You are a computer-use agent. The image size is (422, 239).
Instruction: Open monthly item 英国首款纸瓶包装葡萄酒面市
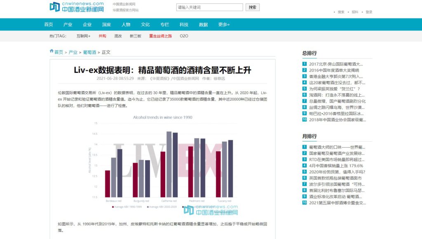click(335, 178)
